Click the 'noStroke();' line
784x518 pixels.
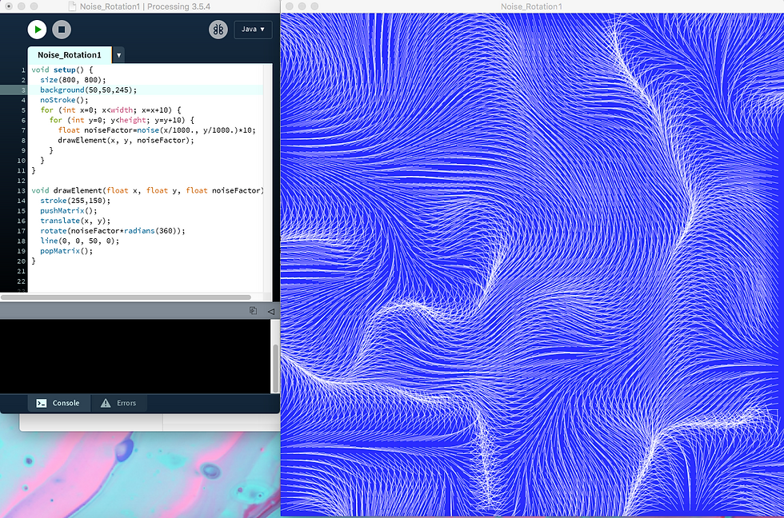coord(64,100)
